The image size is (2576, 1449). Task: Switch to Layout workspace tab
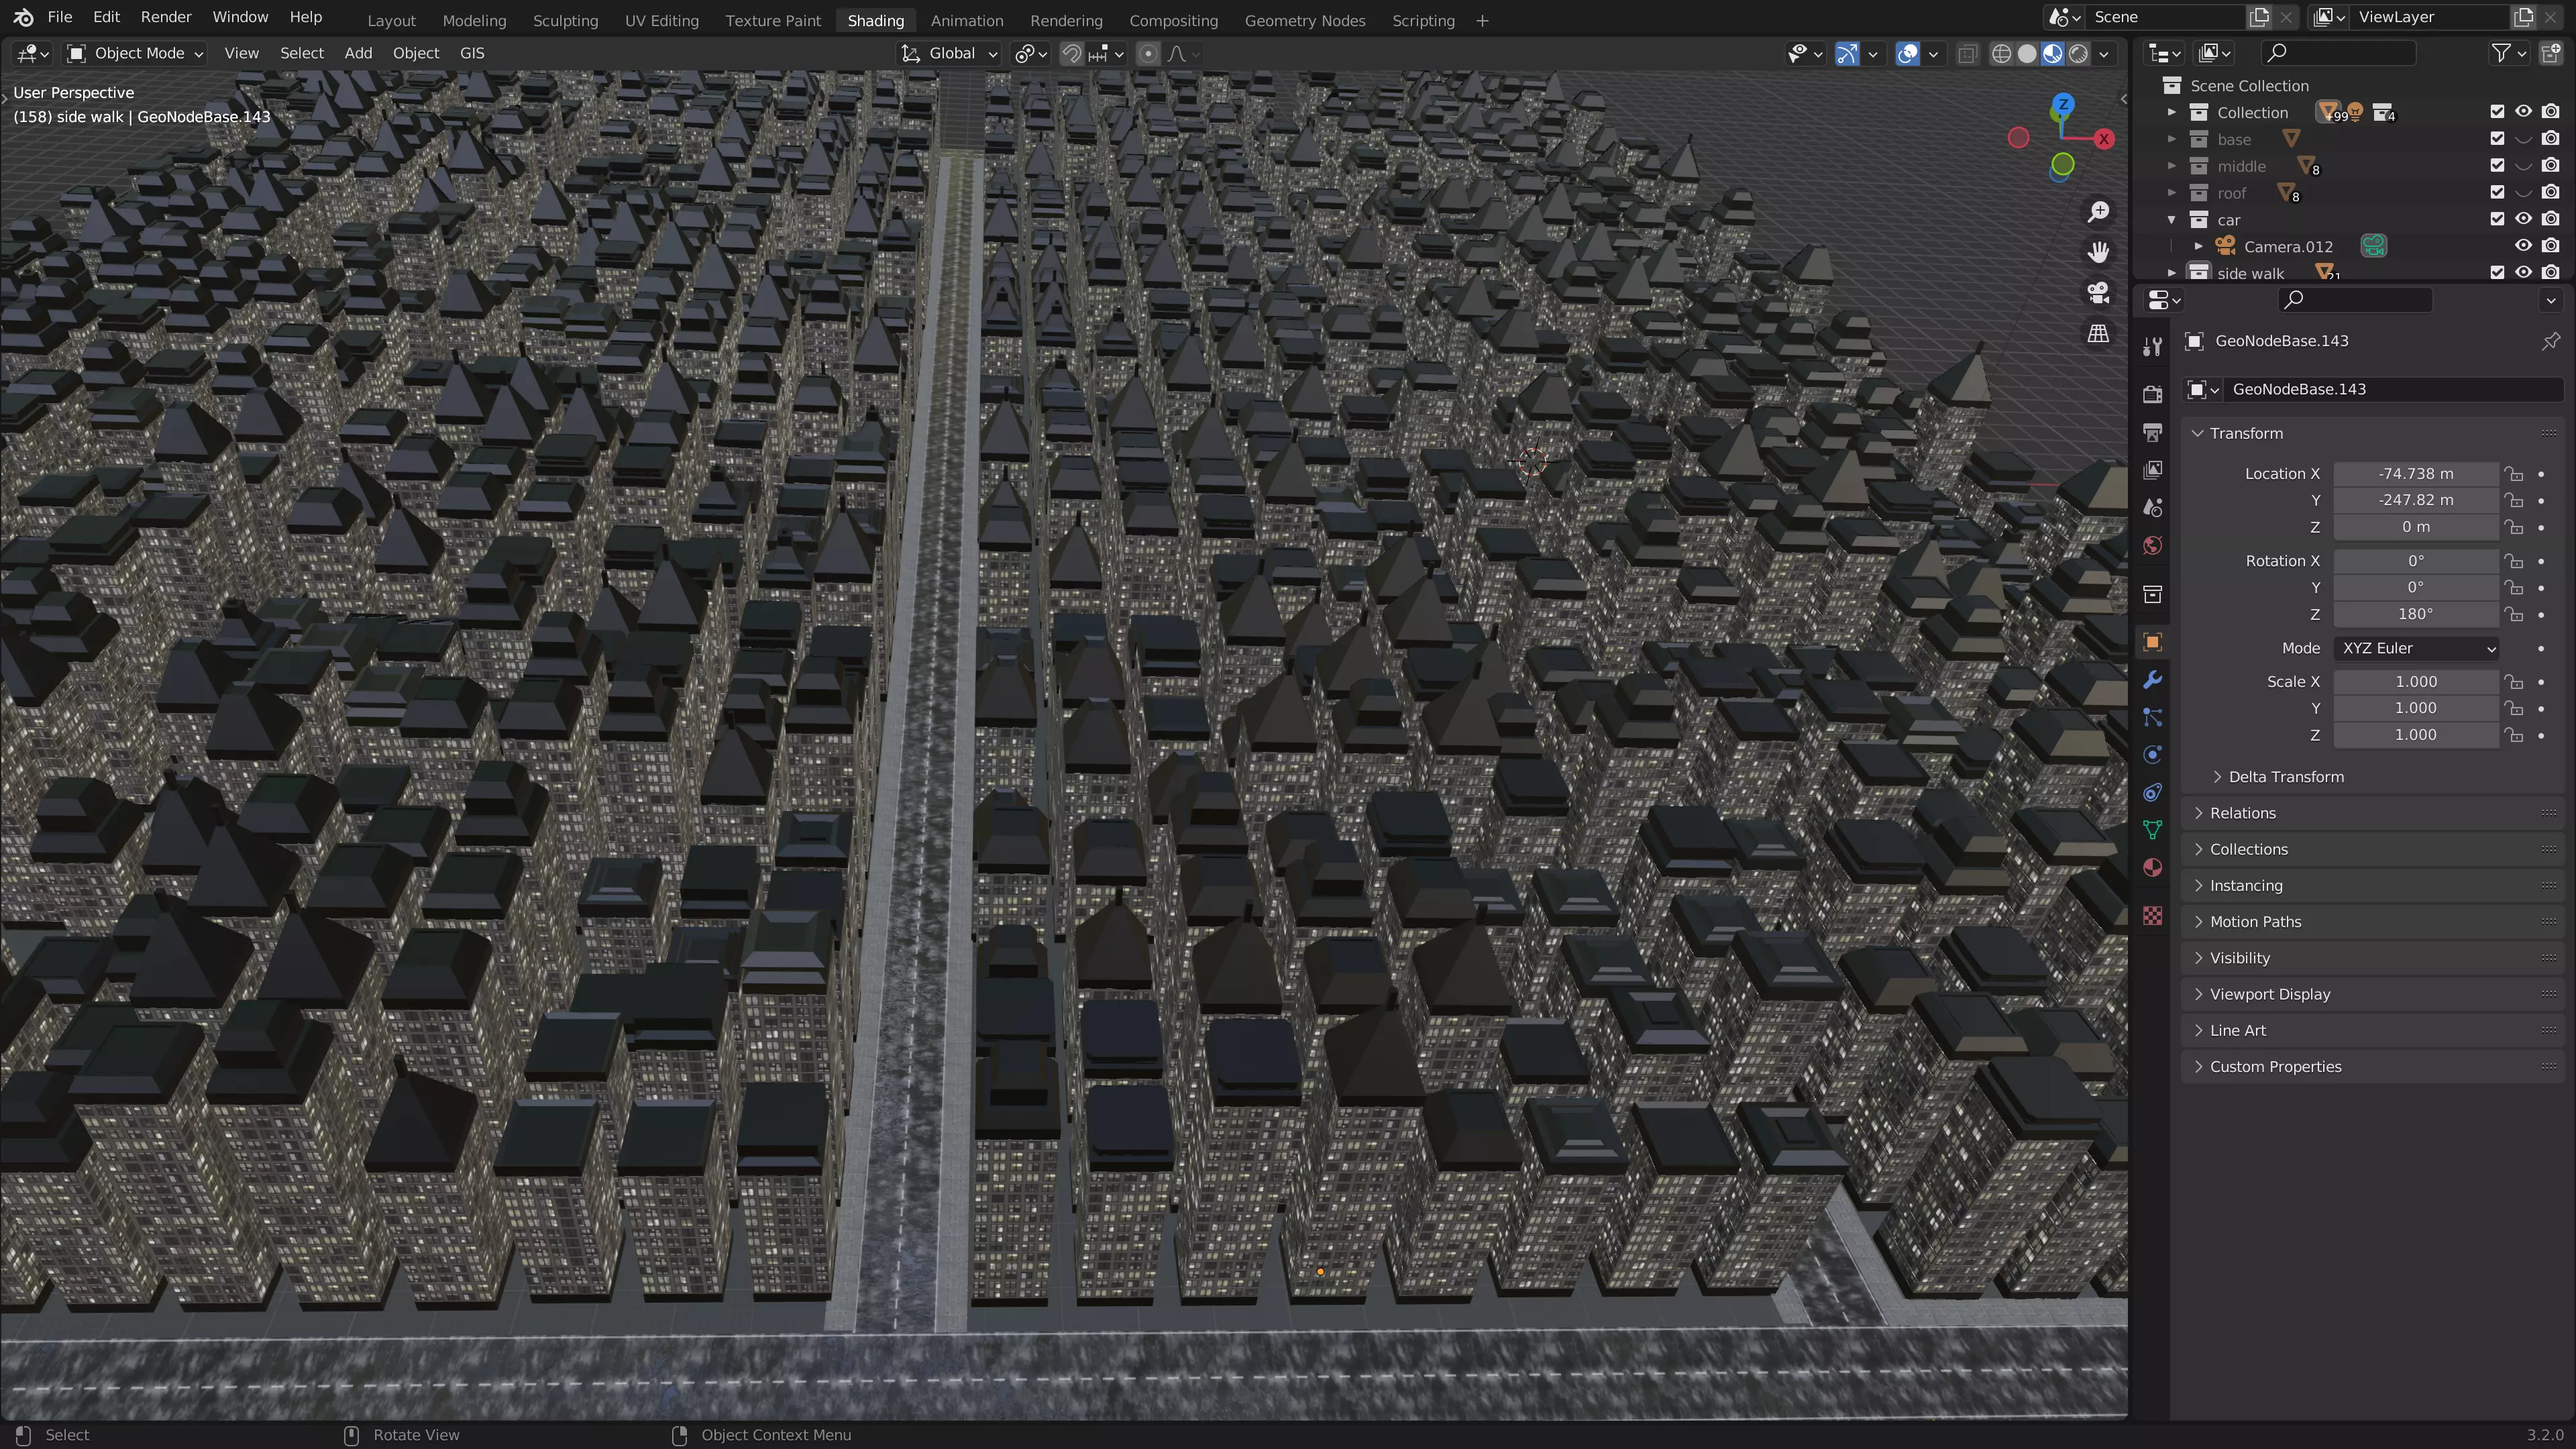coord(391,20)
